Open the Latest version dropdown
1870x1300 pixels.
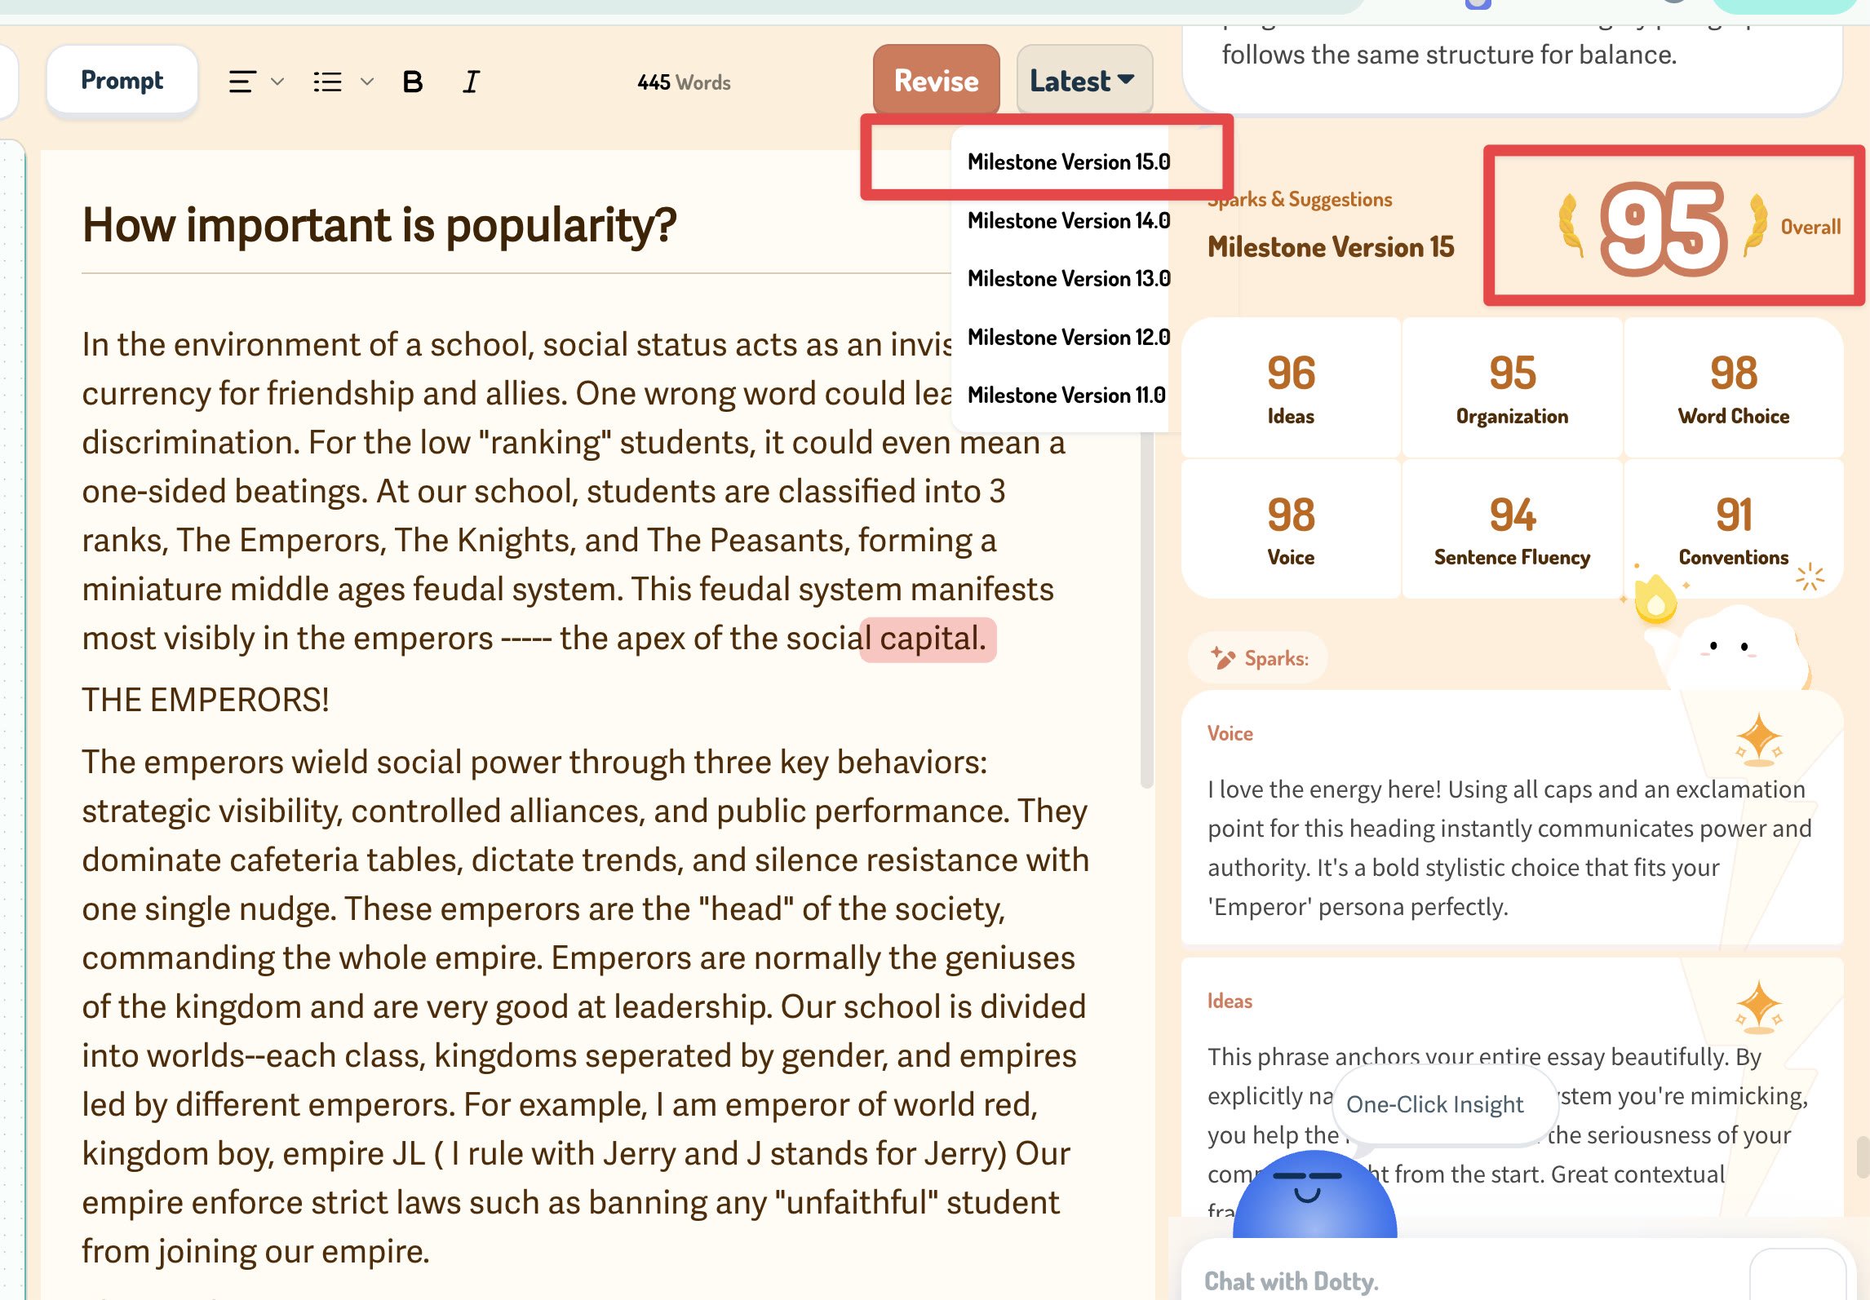[x=1084, y=80]
